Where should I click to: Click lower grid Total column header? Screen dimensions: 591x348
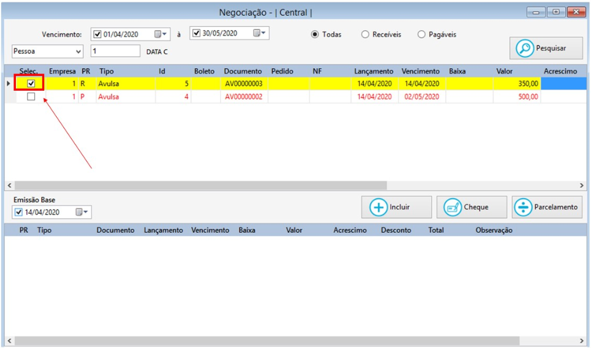[x=436, y=230]
